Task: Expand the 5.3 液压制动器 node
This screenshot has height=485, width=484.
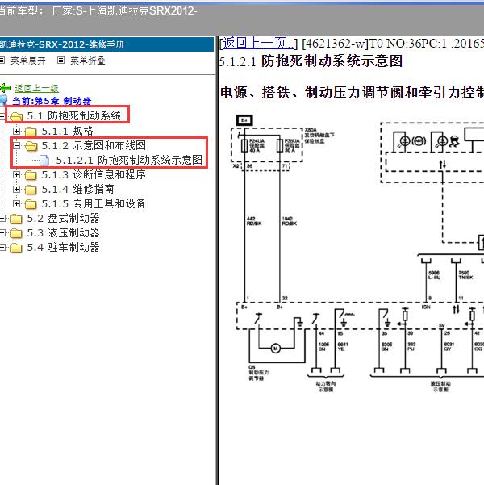Action: (2, 233)
